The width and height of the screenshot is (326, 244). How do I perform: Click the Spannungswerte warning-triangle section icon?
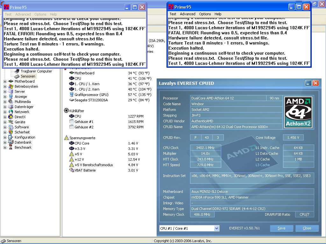[66, 138]
